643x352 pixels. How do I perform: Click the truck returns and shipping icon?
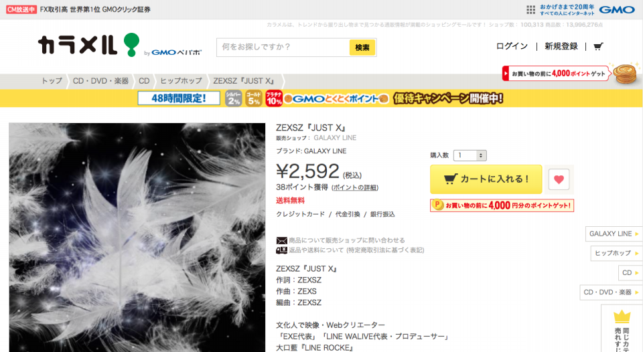[281, 250]
